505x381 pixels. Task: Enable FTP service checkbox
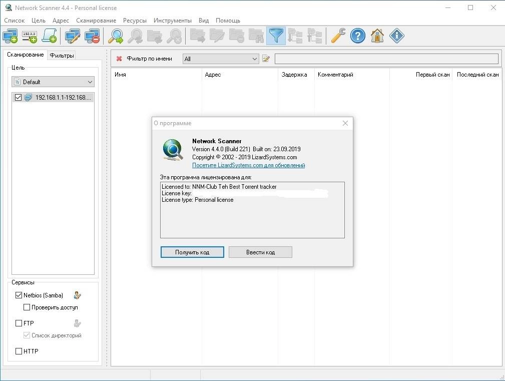click(19, 323)
